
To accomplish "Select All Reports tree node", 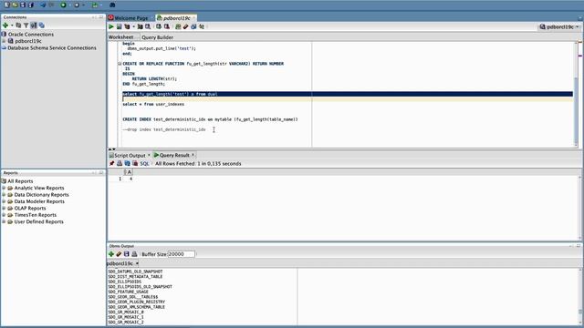I will [20, 181].
